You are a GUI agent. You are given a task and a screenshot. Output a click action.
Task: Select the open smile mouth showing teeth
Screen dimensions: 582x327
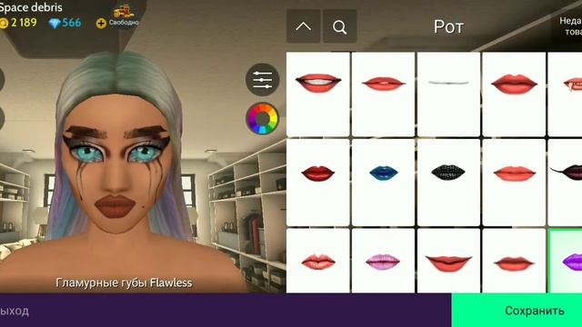click(318, 94)
